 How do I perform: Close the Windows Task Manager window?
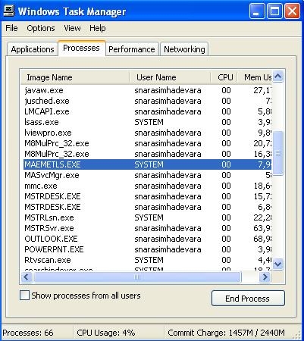coord(293,11)
